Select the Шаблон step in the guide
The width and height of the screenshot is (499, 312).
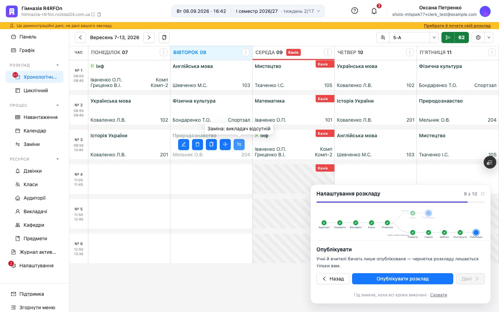444,233
